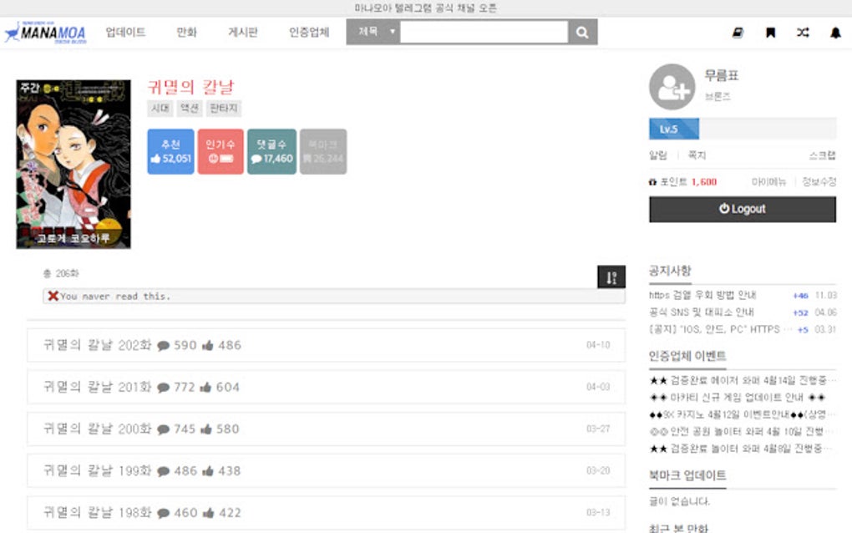Image resolution: width=852 pixels, height=533 pixels.
Task: Click the 귀멸의 칼날 cover thumbnail
Action: pyautogui.click(x=74, y=164)
